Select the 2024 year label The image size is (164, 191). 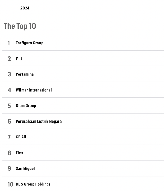(x=25, y=8)
